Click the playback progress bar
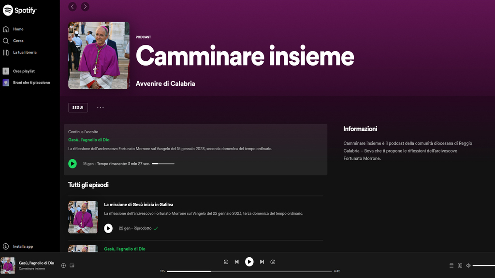The width and height of the screenshot is (495, 278). [x=249, y=271]
